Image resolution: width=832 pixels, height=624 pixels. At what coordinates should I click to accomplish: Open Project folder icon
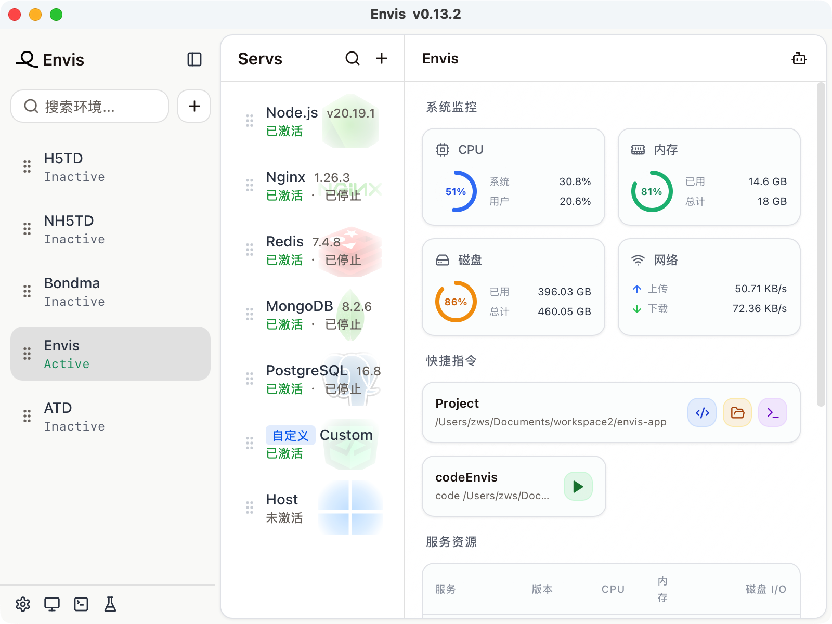pos(737,412)
